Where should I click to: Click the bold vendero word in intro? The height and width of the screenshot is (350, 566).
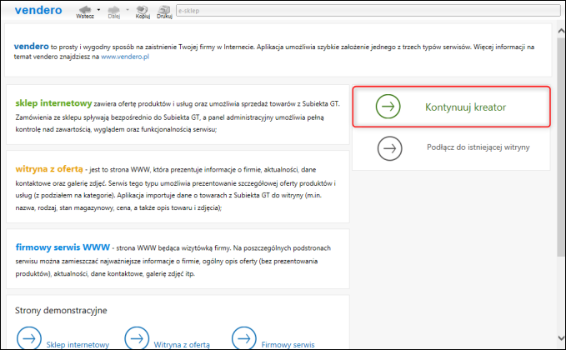[31, 46]
